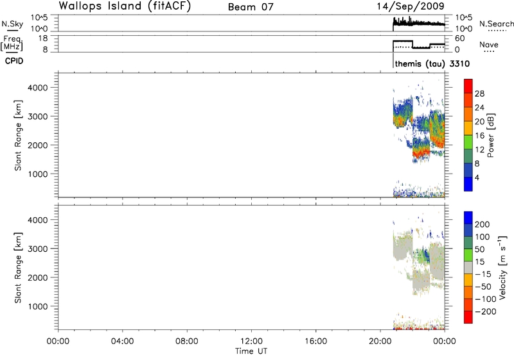Screen dimensions: 514x355
Task: Click the red bottom segment of Velocity colorbar
Action: tap(468, 317)
